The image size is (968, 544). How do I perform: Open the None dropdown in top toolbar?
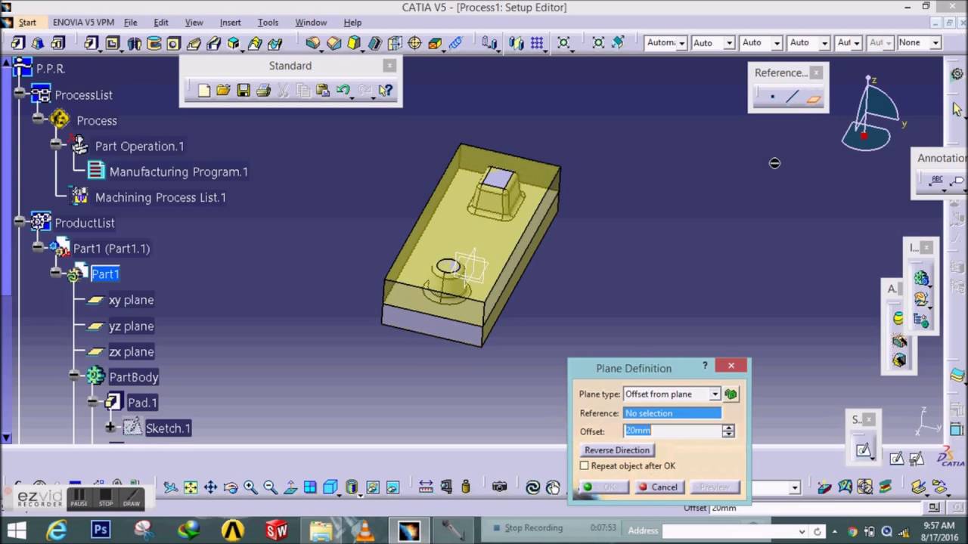(x=935, y=43)
